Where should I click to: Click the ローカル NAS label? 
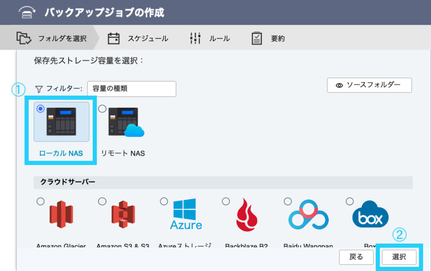click(61, 153)
